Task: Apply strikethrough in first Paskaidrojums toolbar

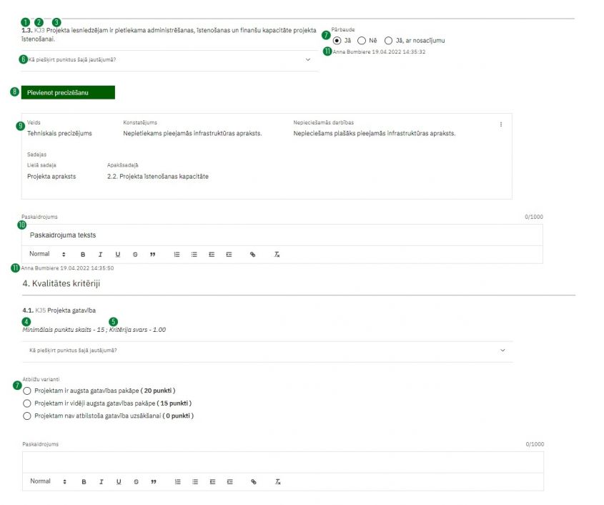Action: [x=135, y=255]
